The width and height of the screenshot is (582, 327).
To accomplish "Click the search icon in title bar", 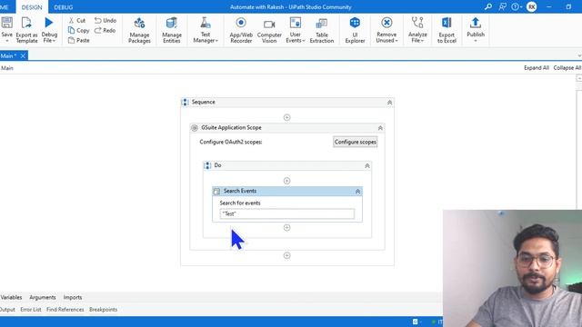I will click(488, 6).
